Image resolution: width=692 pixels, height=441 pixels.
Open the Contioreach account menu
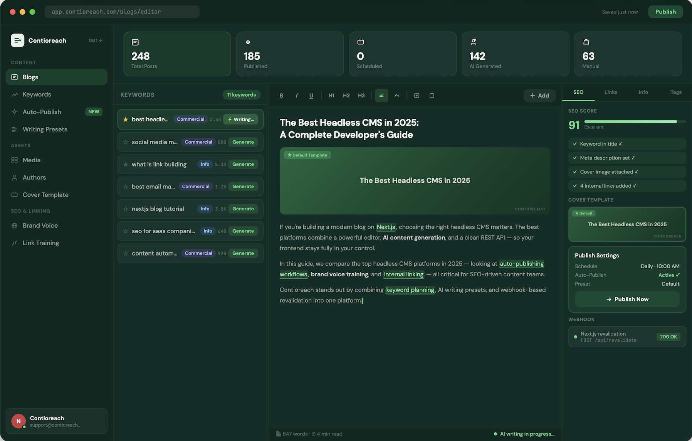(x=56, y=421)
